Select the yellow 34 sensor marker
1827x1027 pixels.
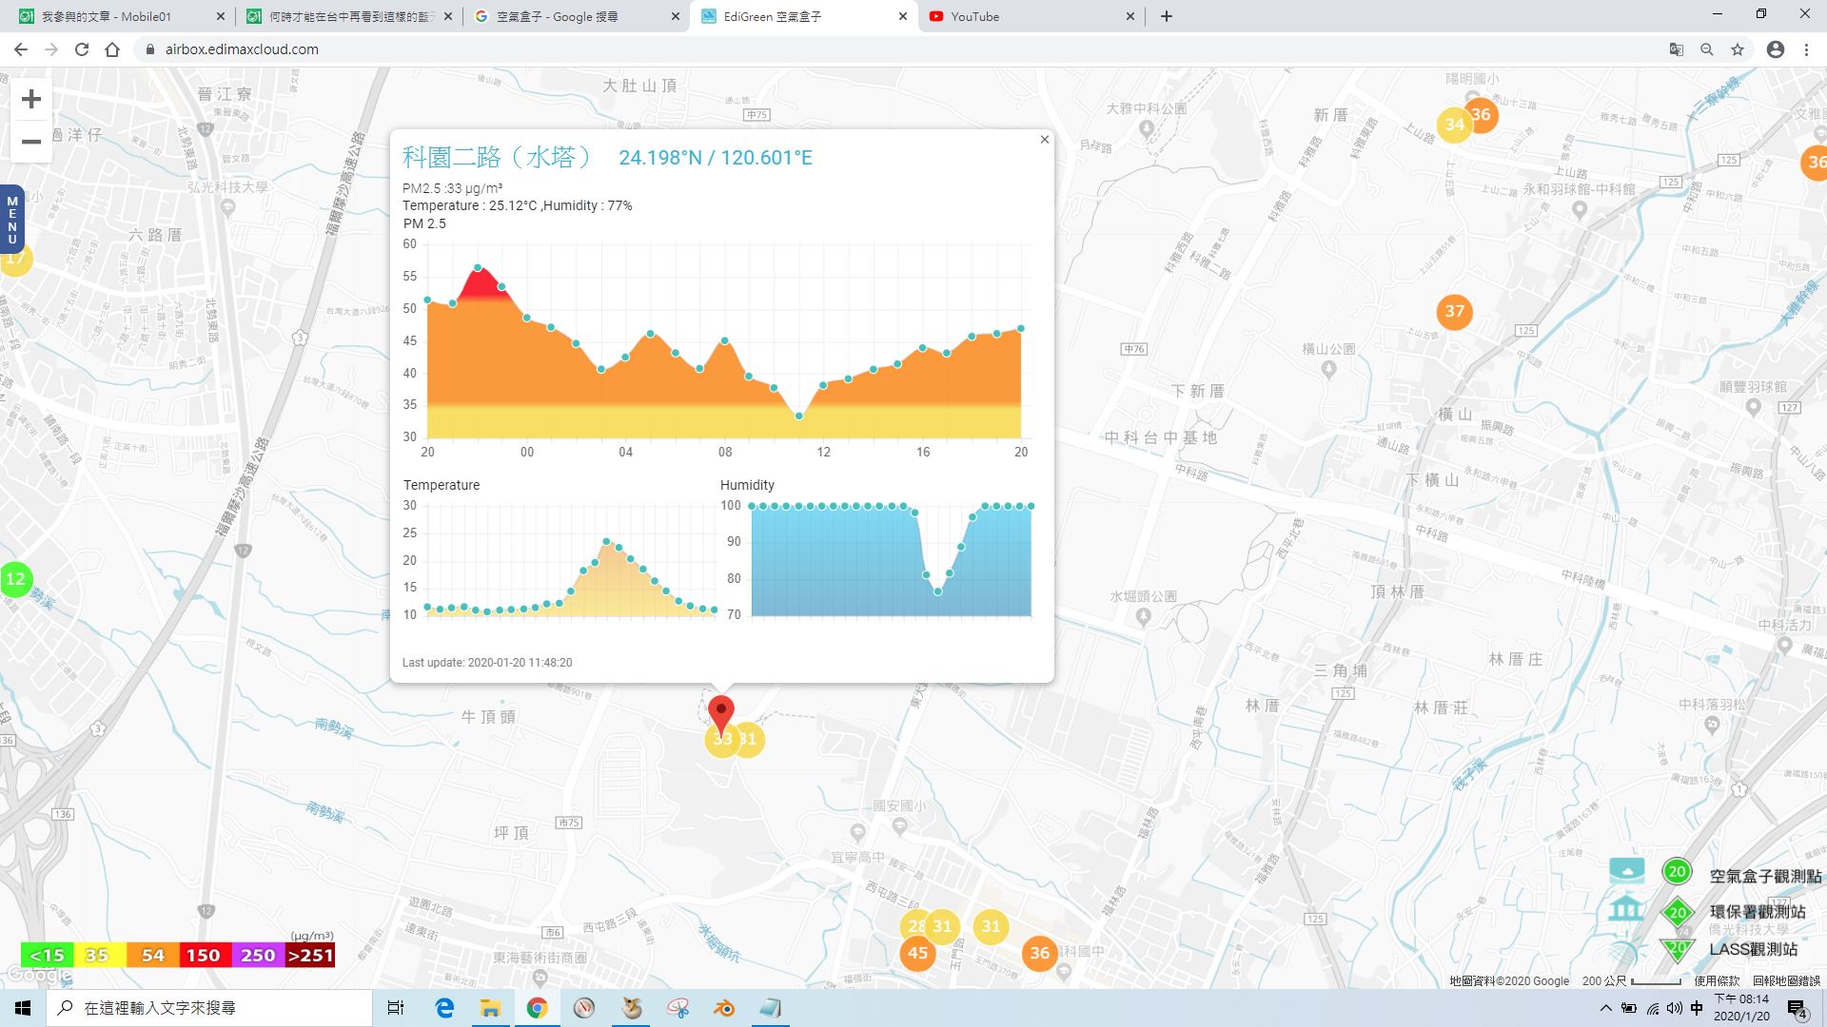pyautogui.click(x=1453, y=125)
